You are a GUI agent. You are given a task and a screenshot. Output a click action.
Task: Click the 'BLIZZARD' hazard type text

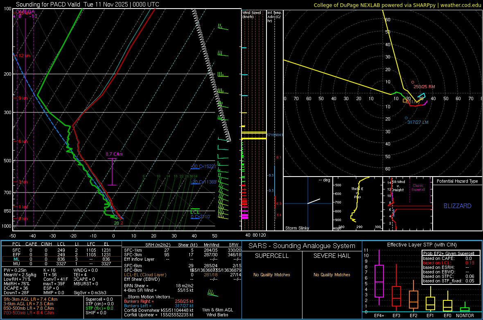(x=458, y=206)
